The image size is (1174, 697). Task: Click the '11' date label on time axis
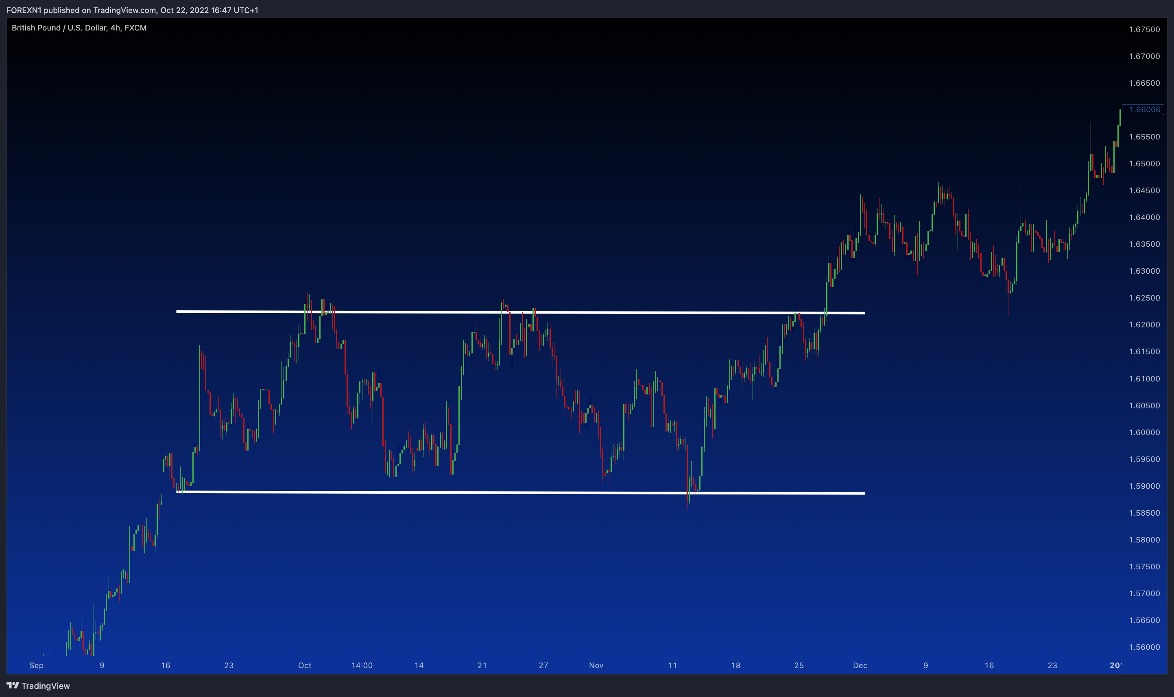672,665
